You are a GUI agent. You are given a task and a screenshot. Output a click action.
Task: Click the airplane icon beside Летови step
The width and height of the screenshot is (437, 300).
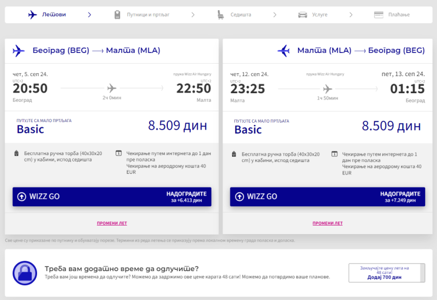point(32,14)
